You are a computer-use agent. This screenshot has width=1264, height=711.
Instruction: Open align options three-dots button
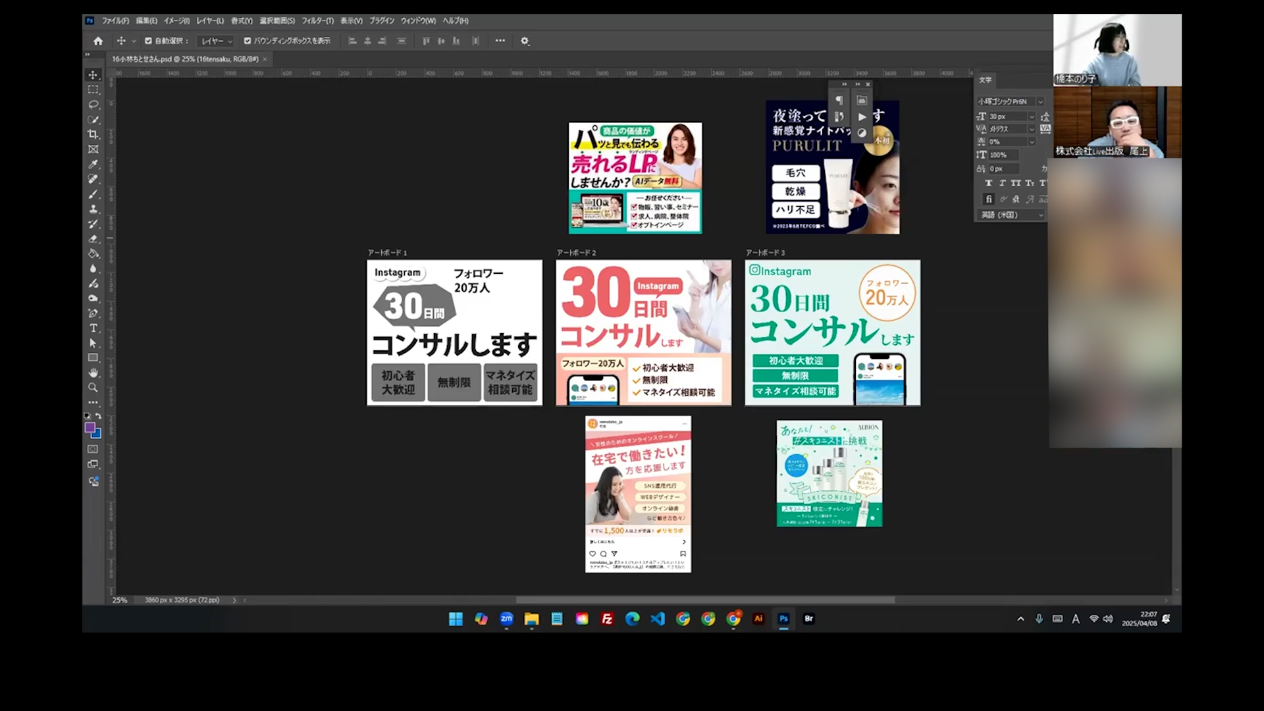pos(500,41)
